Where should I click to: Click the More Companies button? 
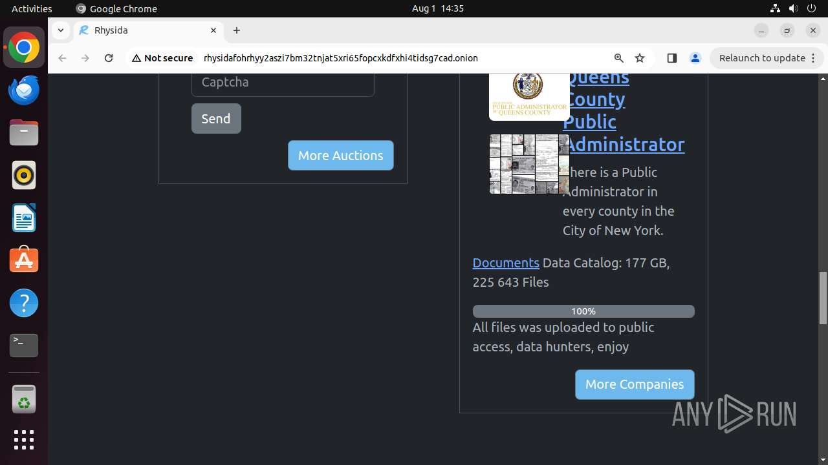tap(635, 384)
